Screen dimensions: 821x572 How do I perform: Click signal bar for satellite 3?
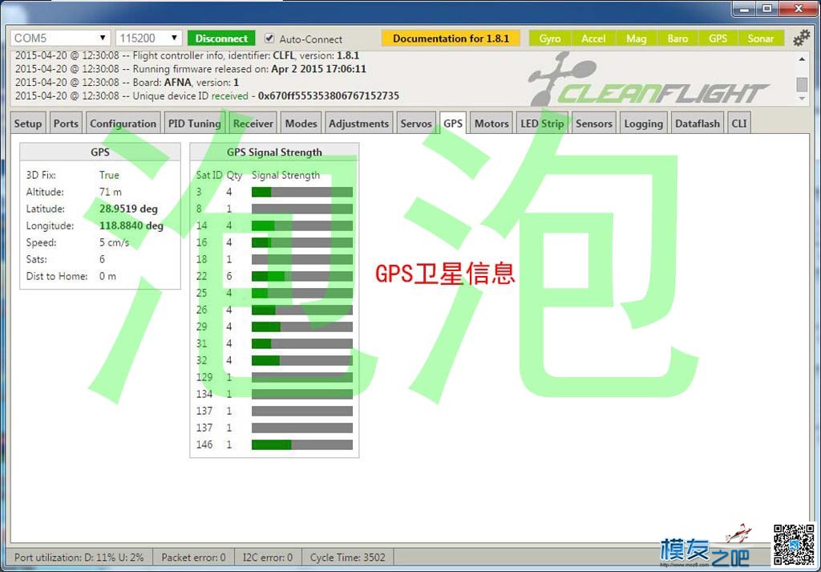302,193
